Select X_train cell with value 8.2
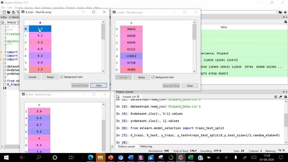 click(x=40, y=56)
